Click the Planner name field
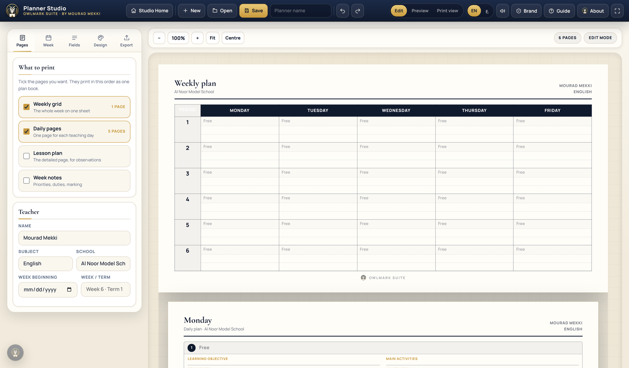Viewport: 629px width, 368px height. [x=301, y=11]
